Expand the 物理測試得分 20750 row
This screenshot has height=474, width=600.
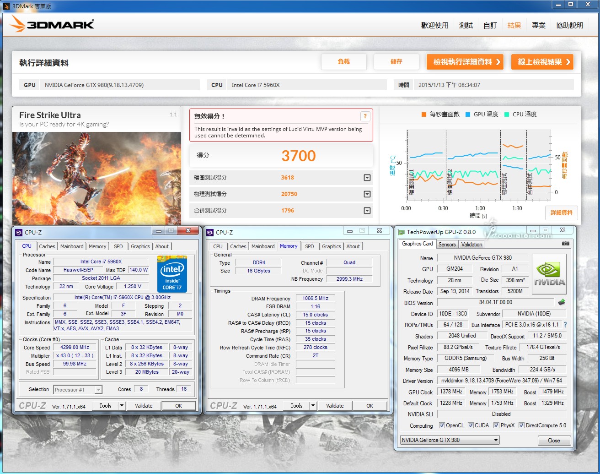(367, 194)
